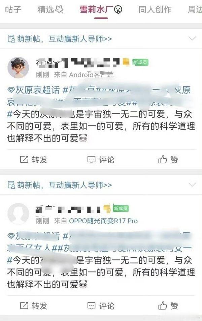Open first 萌新帖,互动赢新人导师 link
Image resolution: width=202 pixels, height=321 pixels.
64,39
